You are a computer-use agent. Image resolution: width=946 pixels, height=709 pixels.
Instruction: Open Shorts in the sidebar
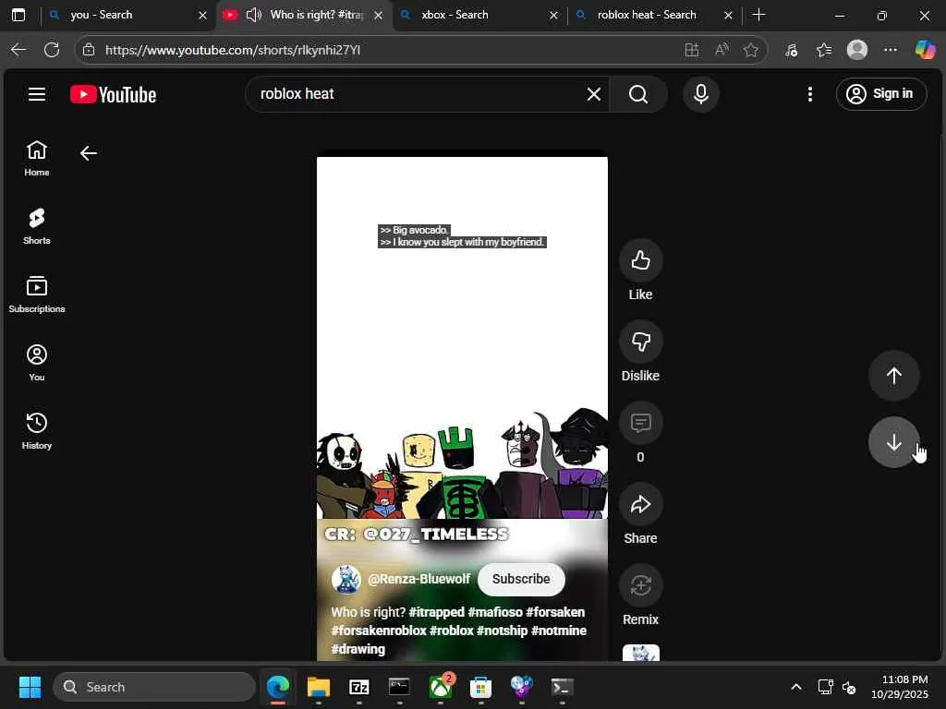pos(37,226)
